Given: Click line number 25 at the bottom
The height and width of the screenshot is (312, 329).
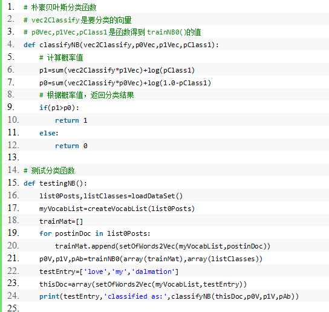Looking at the screenshot, I should [x=13, y=308].
